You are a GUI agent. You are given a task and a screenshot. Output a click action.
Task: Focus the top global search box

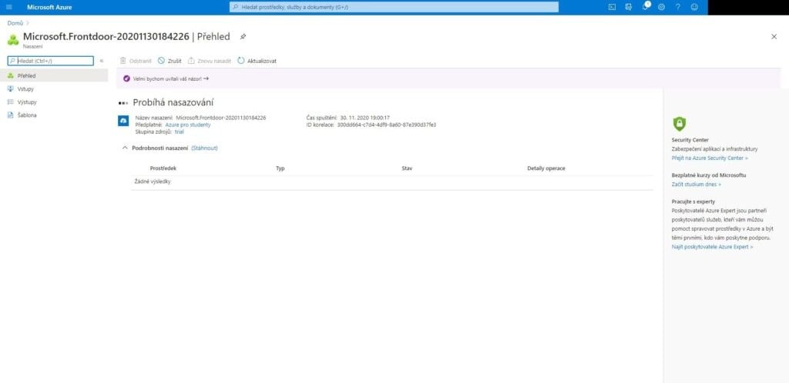point(394,7)
